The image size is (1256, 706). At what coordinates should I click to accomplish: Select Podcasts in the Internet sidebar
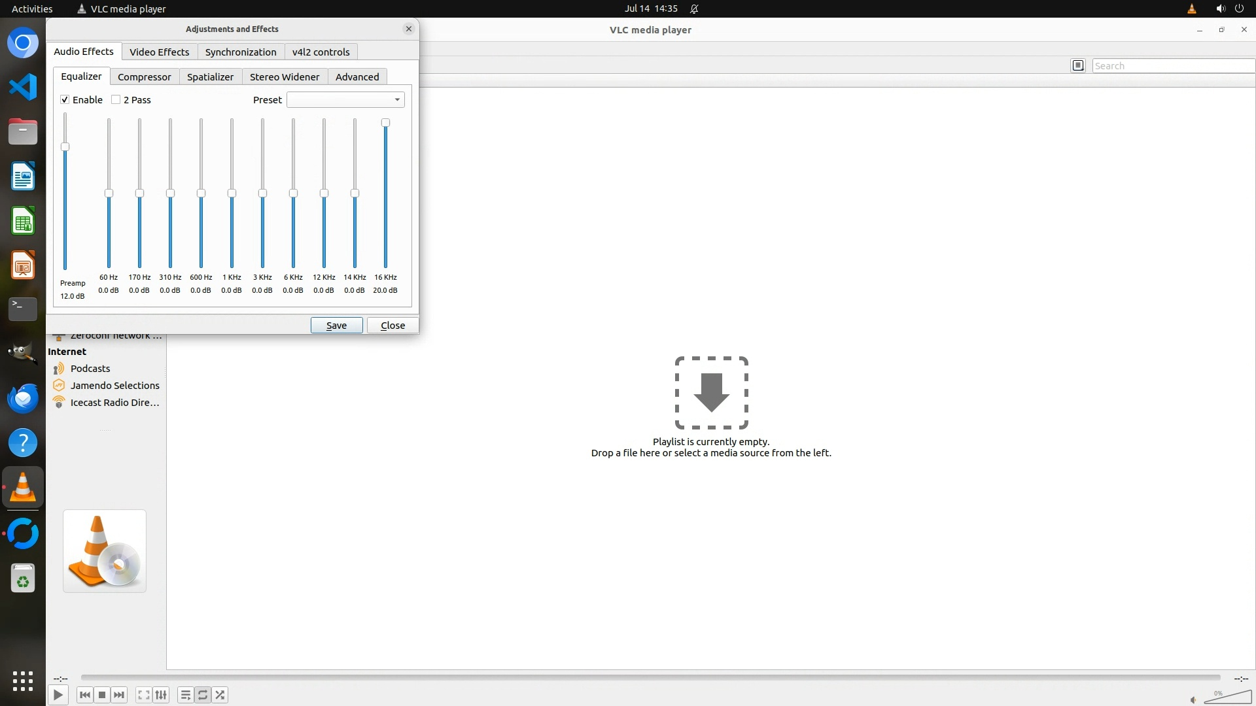point(90,369)
